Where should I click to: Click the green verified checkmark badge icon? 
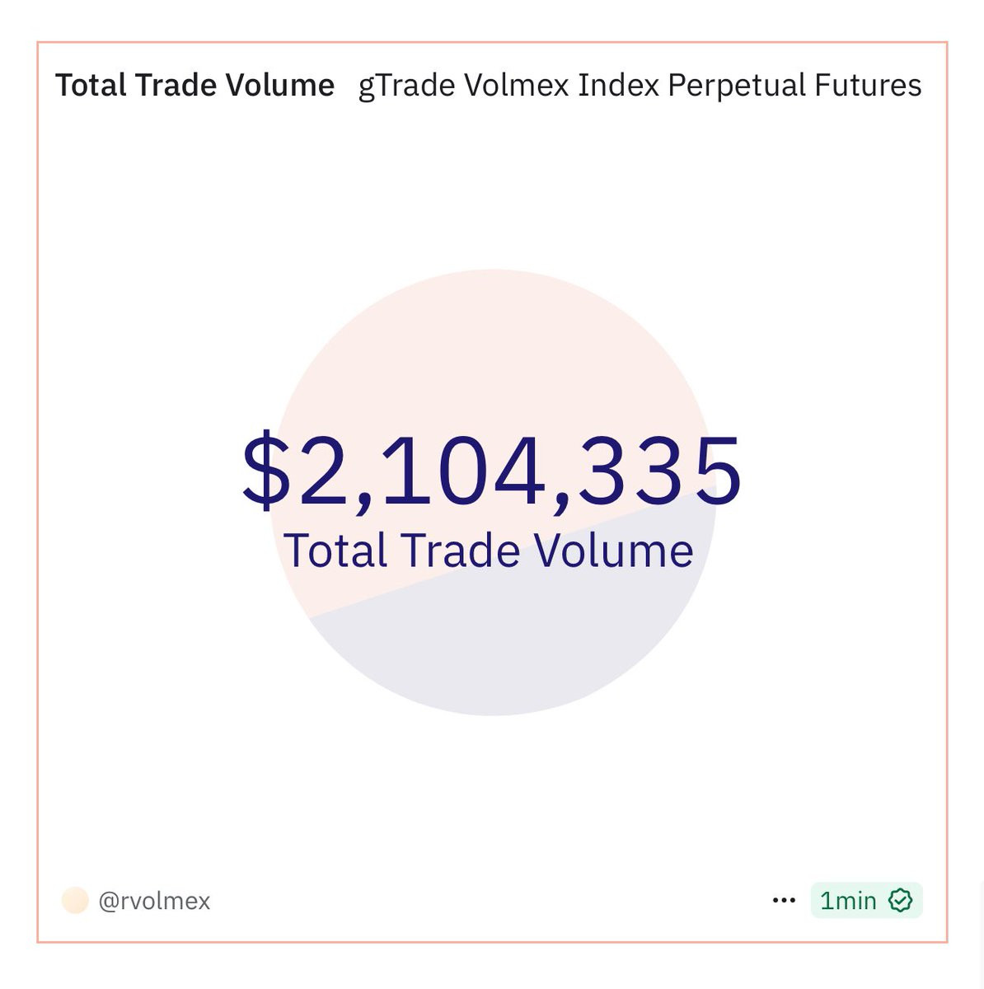point(901,901)
